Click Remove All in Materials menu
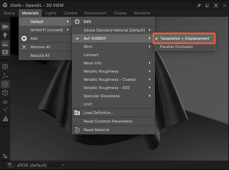This screenshot has height=170, width=229. click(x=45, y=47)
